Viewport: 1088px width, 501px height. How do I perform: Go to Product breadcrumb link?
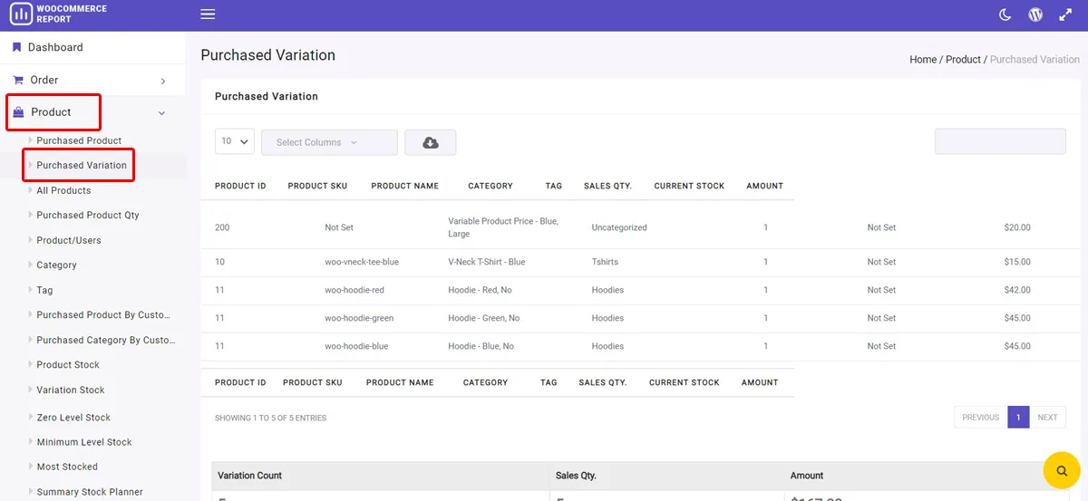point(963,60)
